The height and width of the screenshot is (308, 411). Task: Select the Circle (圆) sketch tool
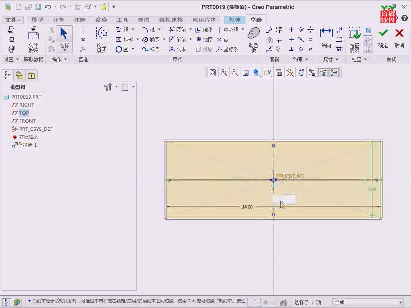122,49
